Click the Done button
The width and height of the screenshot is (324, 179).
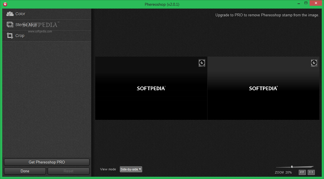click(x=25, y=171)
